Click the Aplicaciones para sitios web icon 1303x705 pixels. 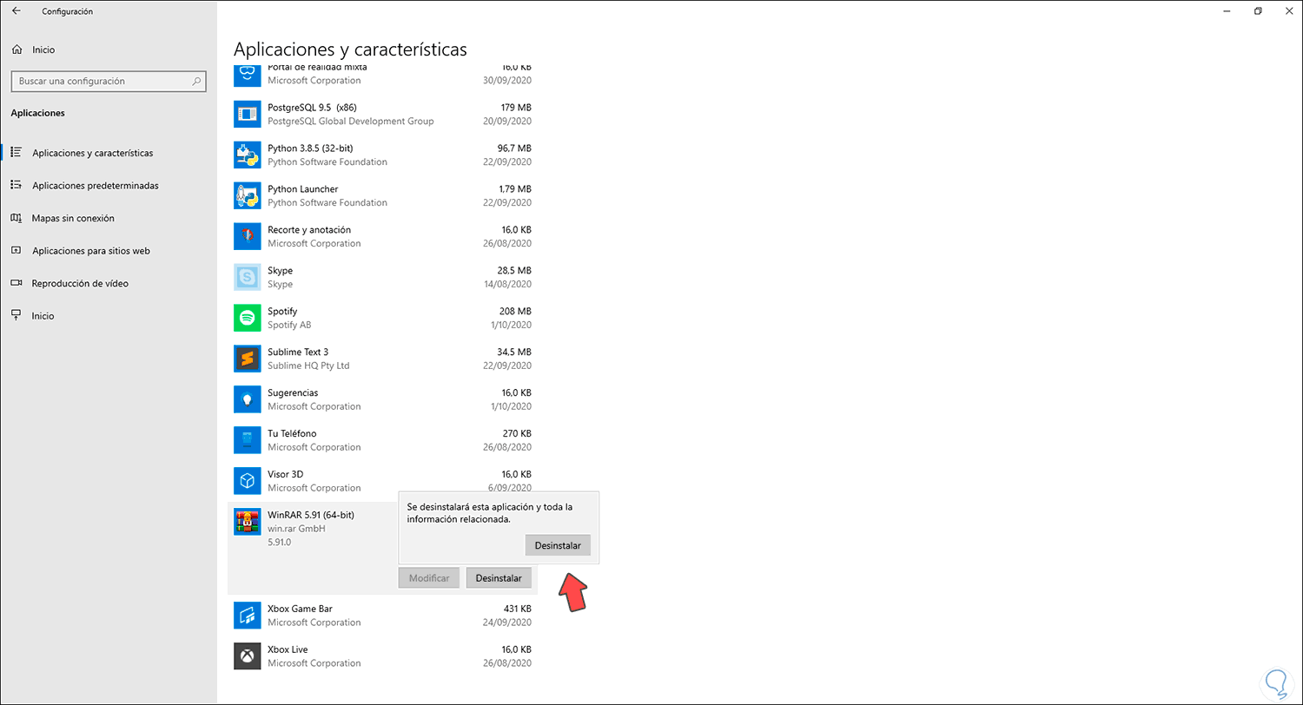click(x=16, y=250)
